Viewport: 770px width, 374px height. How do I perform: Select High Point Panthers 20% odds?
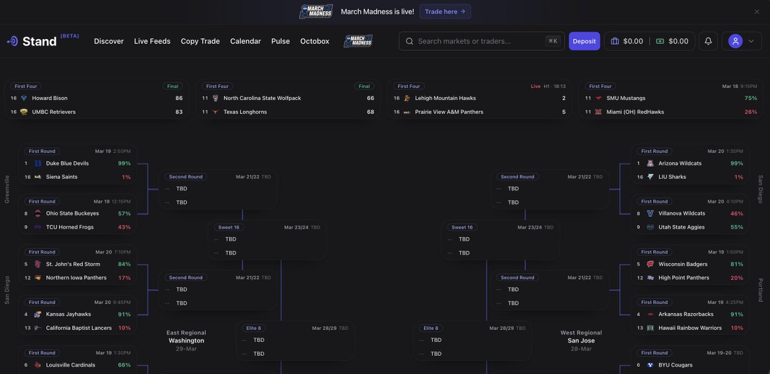(737, 278)
